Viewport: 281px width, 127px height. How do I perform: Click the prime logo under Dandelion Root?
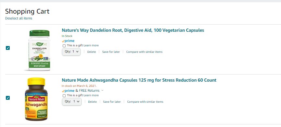click(x=68, y=41)
